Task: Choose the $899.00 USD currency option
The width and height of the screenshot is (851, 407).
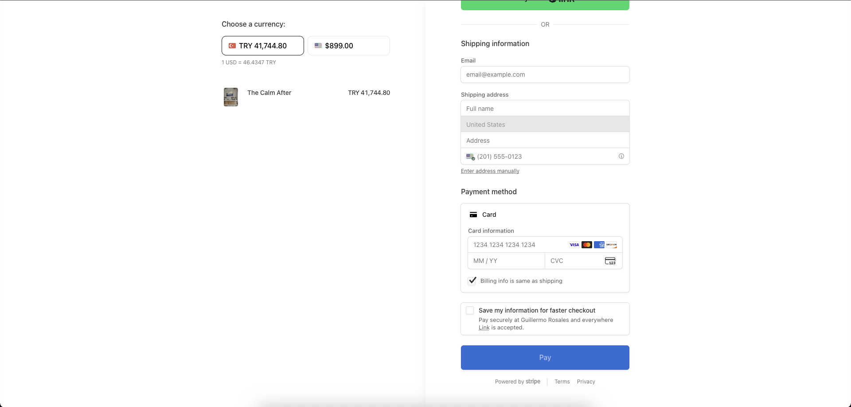Action: 348,46
